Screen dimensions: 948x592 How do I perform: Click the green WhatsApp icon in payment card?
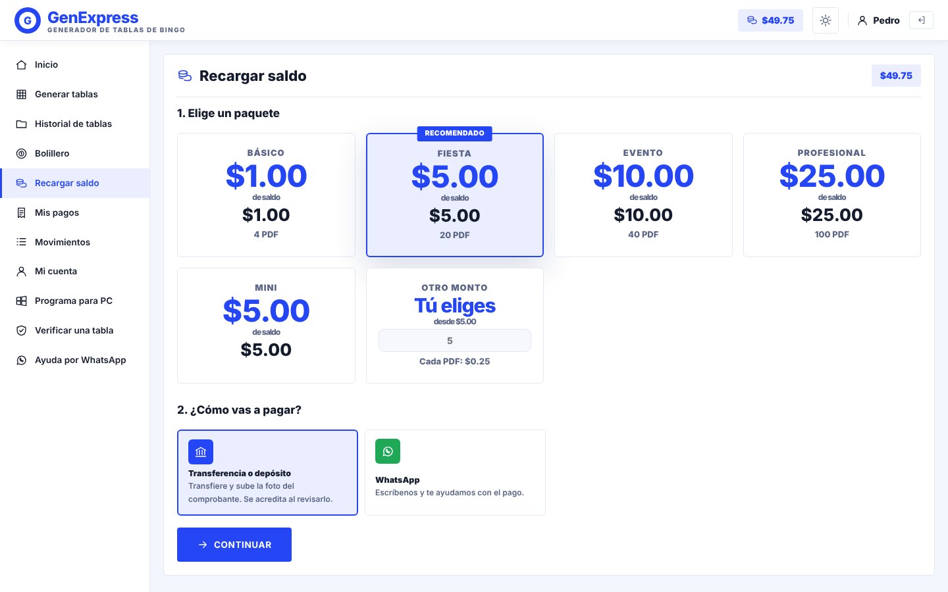(x=388, y=451)
